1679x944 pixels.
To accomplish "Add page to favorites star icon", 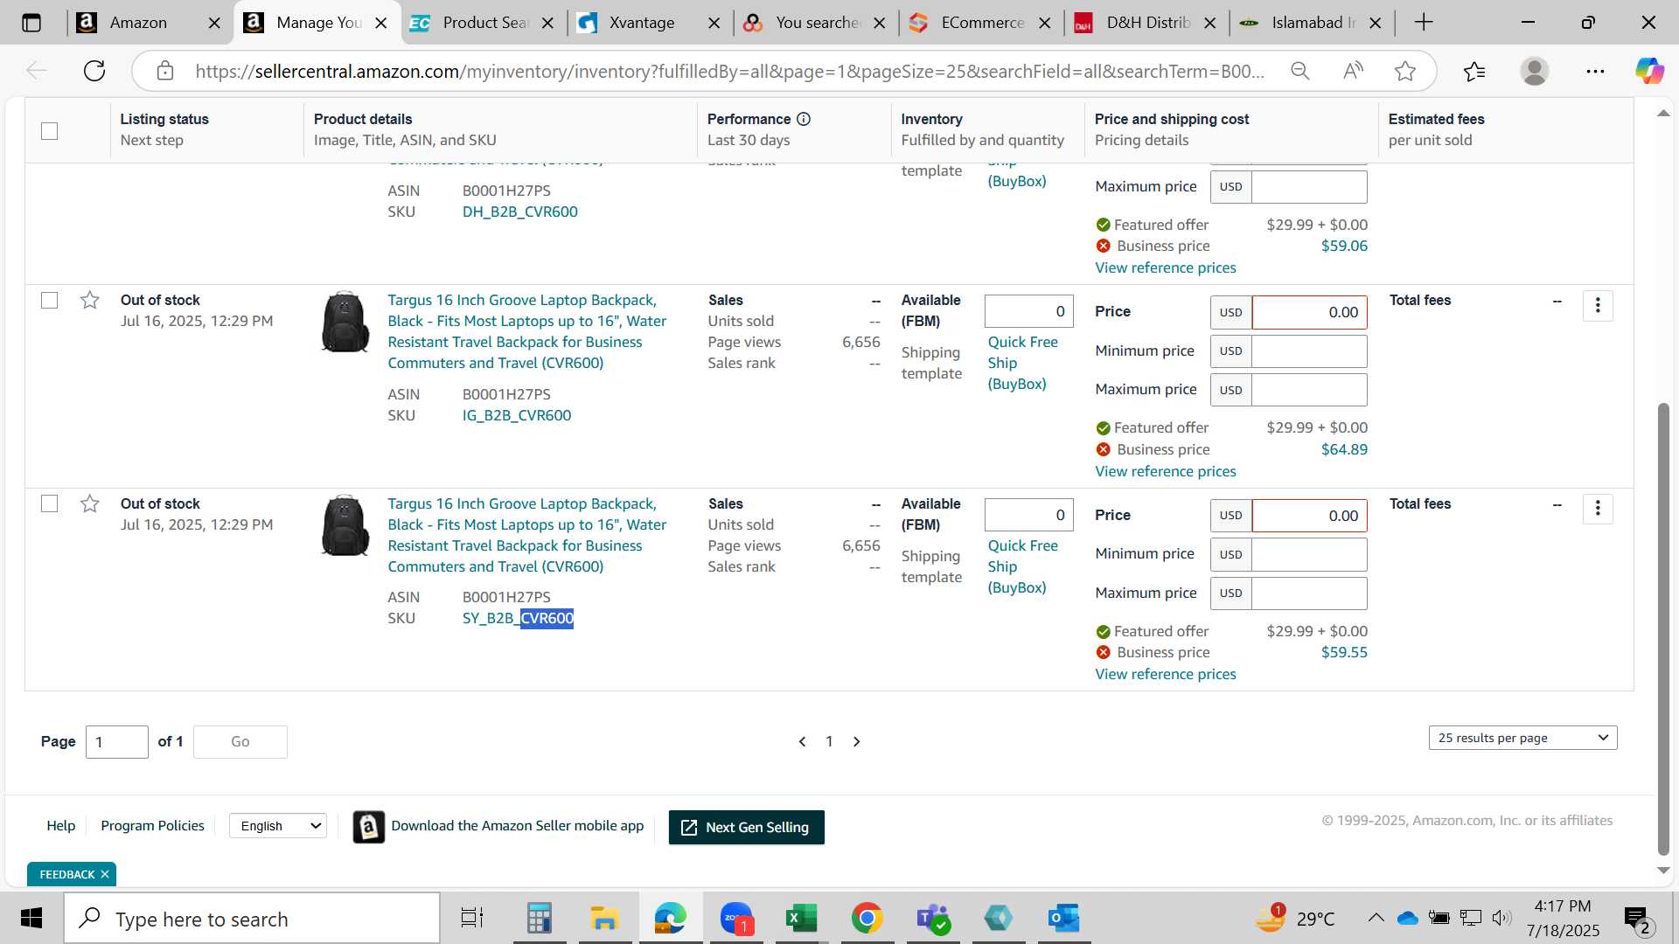I will point(1405,71).
